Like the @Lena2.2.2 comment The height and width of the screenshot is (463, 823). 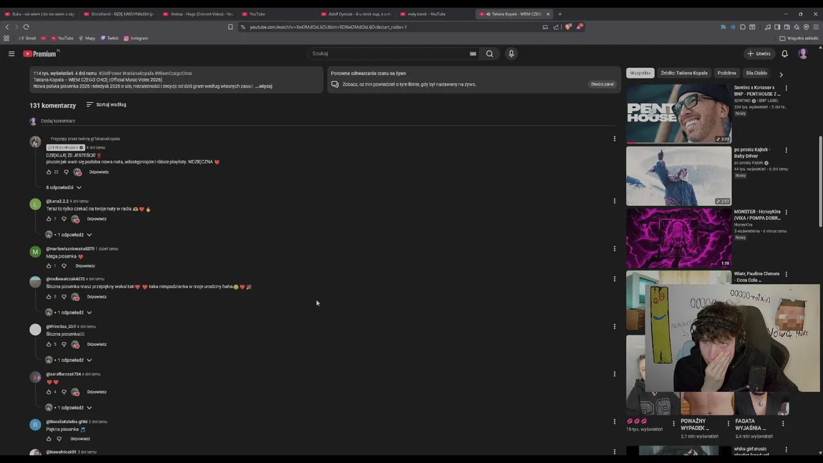click(49, 219)
